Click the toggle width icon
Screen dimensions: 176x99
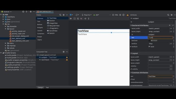(x=85, y=19)
